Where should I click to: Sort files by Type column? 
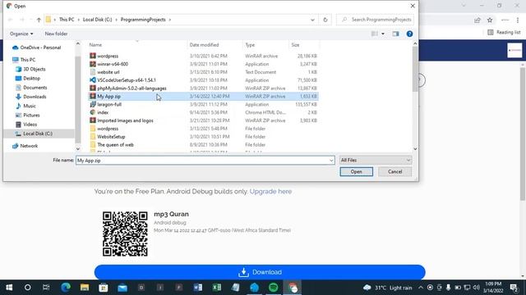coord(250,45)
